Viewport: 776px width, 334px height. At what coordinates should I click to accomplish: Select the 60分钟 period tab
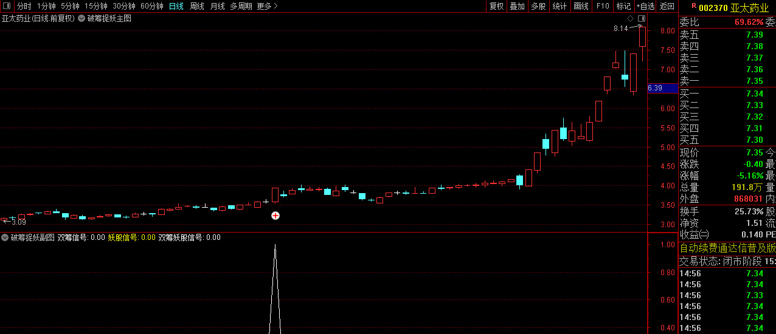tap(152, 6)
